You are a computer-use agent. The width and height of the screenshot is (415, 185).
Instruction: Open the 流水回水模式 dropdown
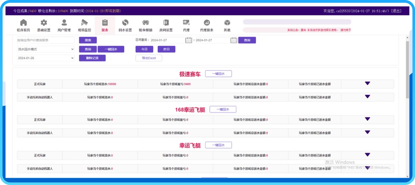click(46, 49)
